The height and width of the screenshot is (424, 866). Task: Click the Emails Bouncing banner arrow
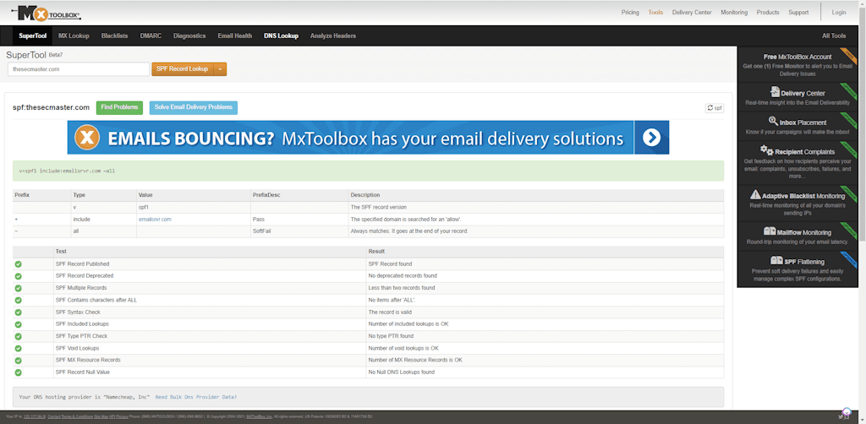point(652,138)
